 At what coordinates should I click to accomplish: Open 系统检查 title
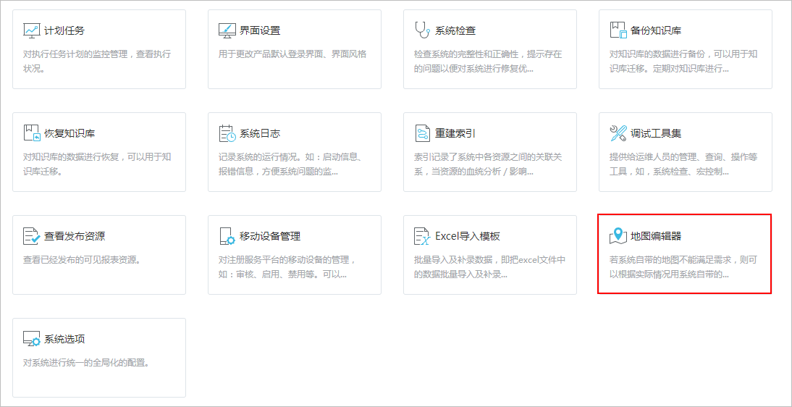(455, 30)
